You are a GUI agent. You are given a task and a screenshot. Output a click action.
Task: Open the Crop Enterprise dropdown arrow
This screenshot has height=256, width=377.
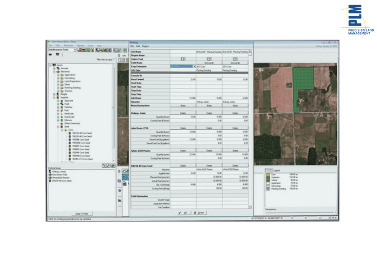(x=194, y=66)
